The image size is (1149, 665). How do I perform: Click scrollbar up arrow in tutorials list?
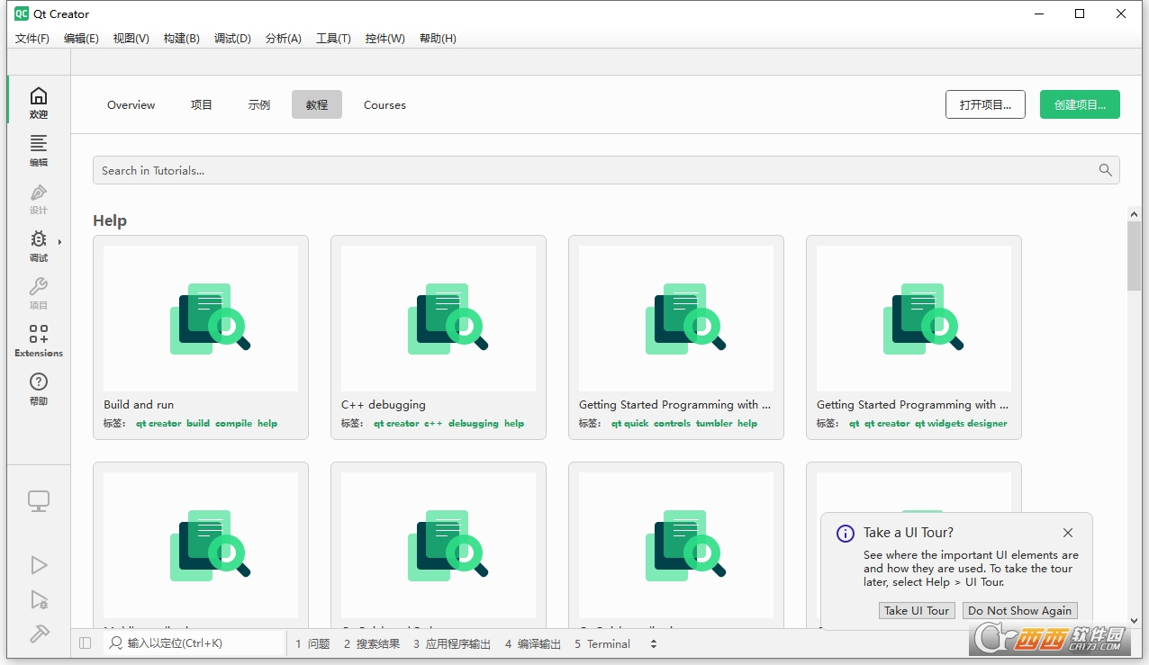[1134, 214]
